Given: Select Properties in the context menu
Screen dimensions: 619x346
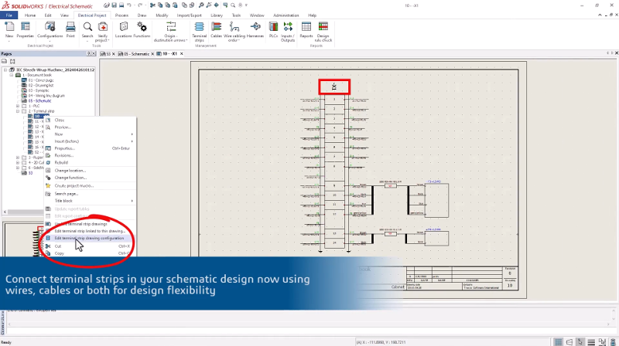Looking at the screenshot, I should (x=64, y=148).
